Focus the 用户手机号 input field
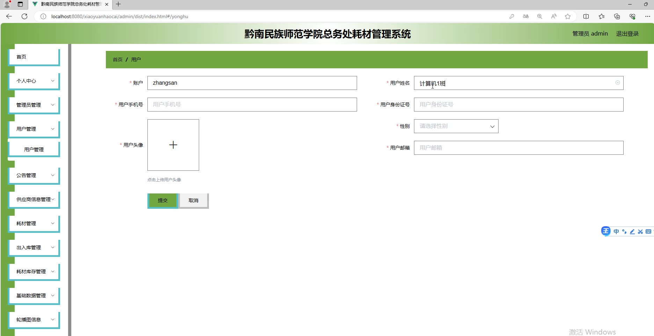The width and height of the screenshot is (654, 336). point(252,105)
